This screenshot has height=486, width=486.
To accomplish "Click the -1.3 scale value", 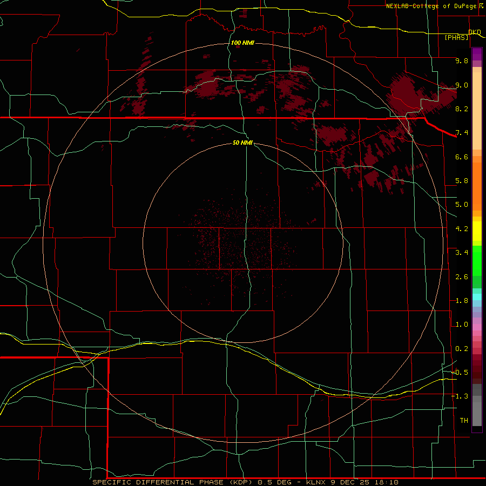I will [x=460, y=396].
